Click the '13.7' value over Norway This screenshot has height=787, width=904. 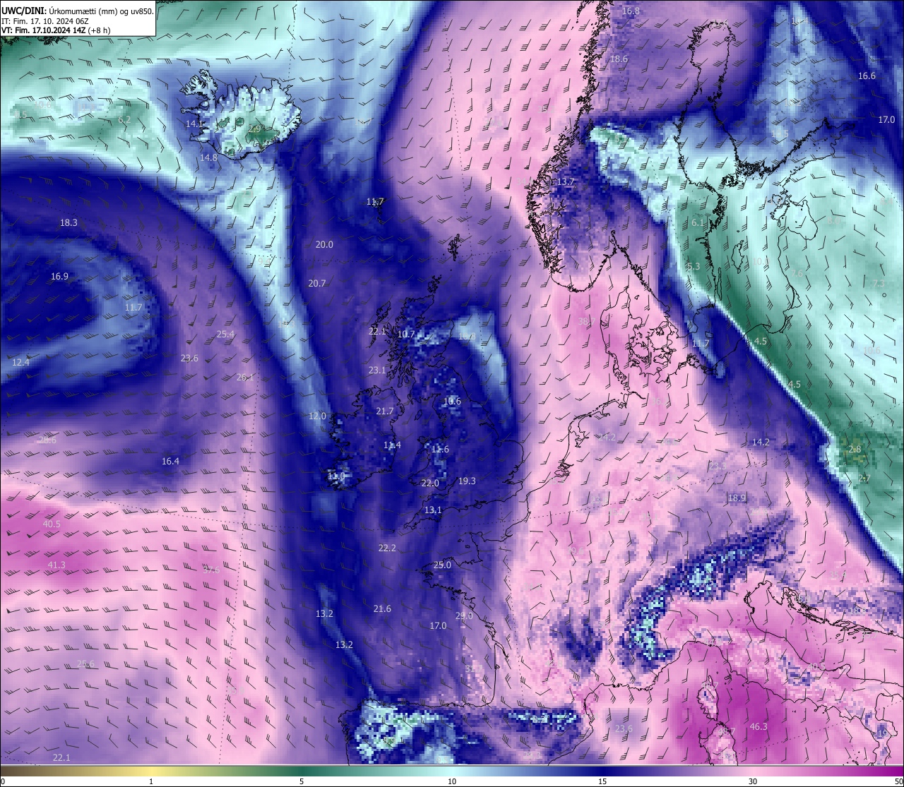[x=566, y=181]
